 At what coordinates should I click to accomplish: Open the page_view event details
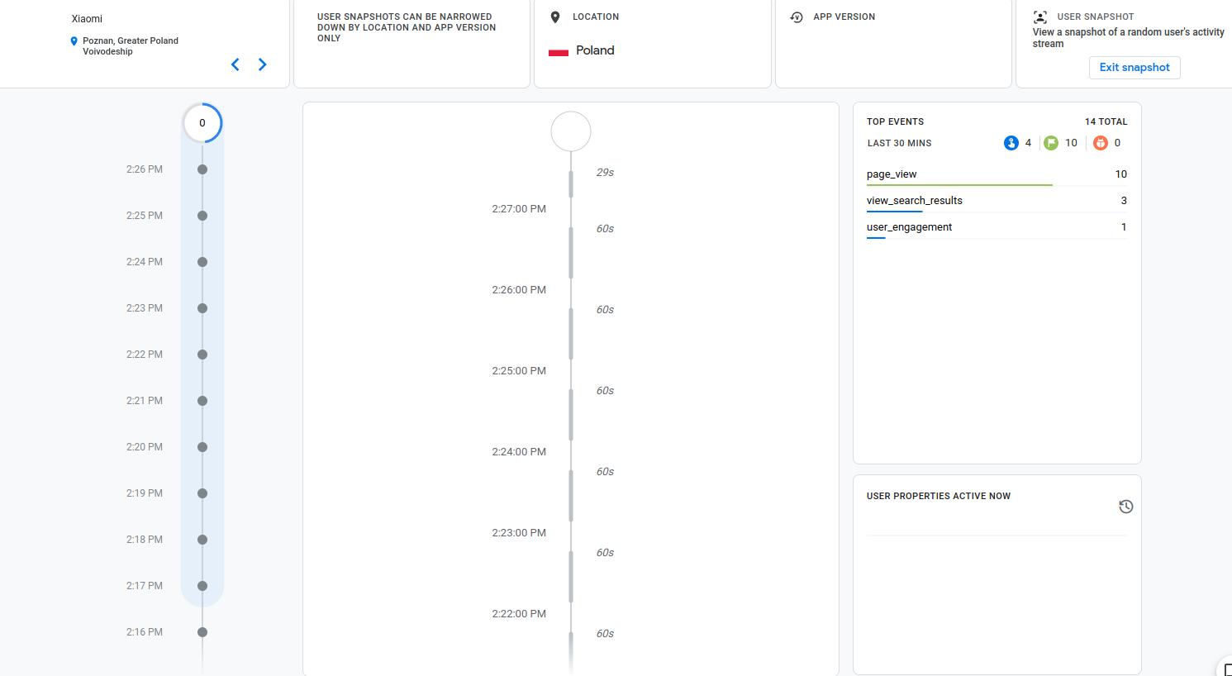[892, 174]
